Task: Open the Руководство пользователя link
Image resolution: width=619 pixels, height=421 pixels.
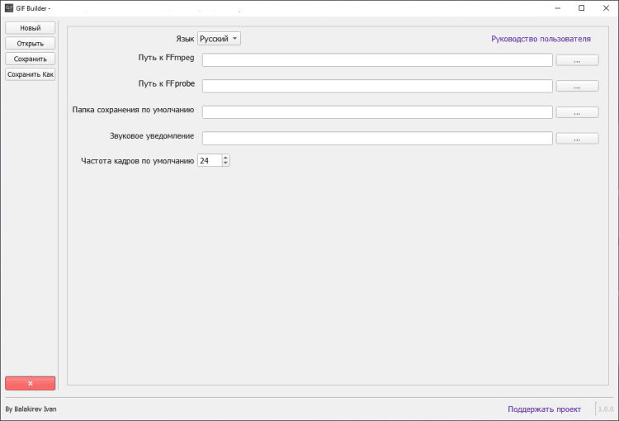Action: [541, 39]
